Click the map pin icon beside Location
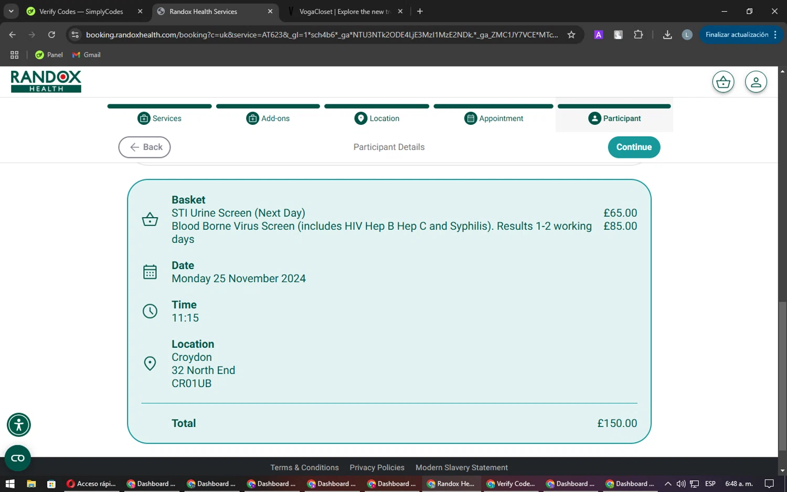The image size is (787, 492). pyautogui.click(x=150, y=363)
